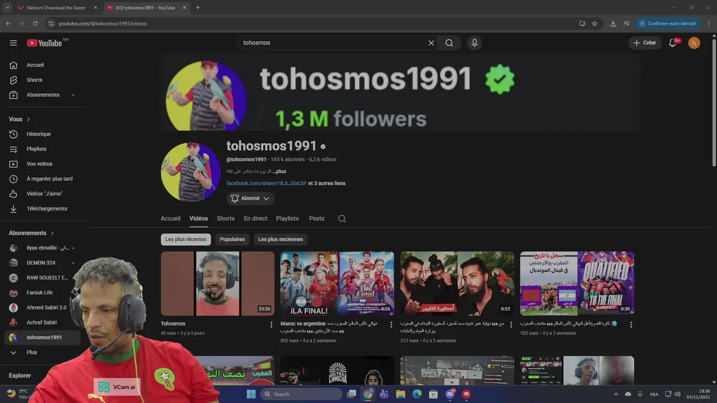Select Les plus anciennes filter chip
717x403 pixels.
tap(281, 240)
